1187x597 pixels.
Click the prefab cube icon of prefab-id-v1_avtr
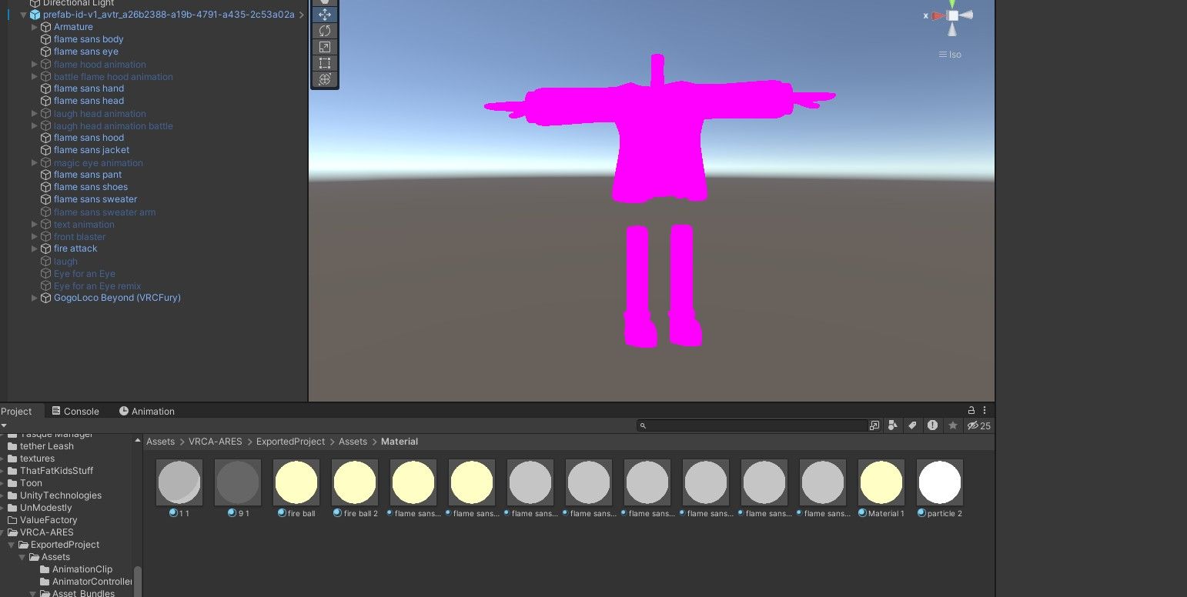(35, 15)
